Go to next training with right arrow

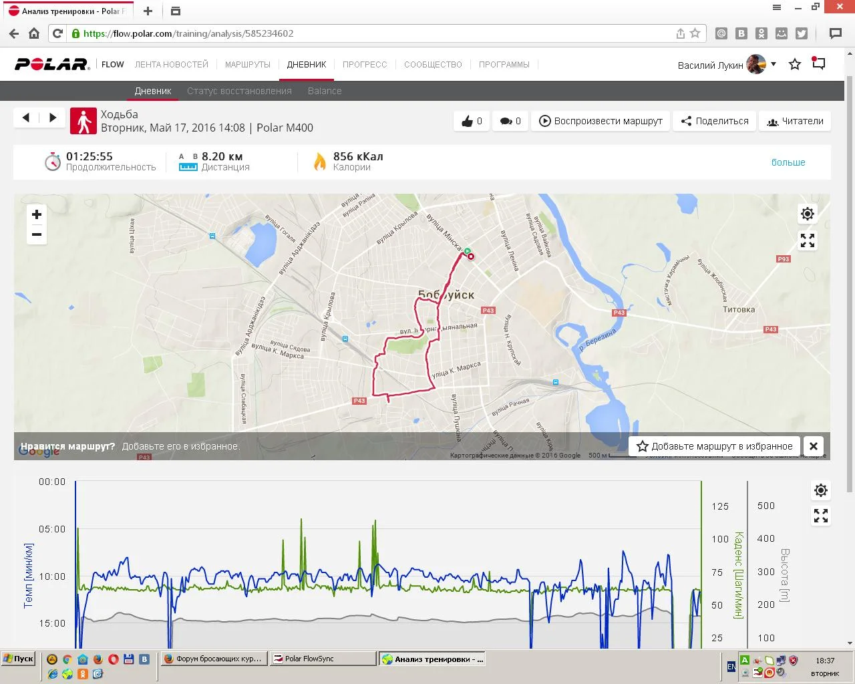coord(53,118)
